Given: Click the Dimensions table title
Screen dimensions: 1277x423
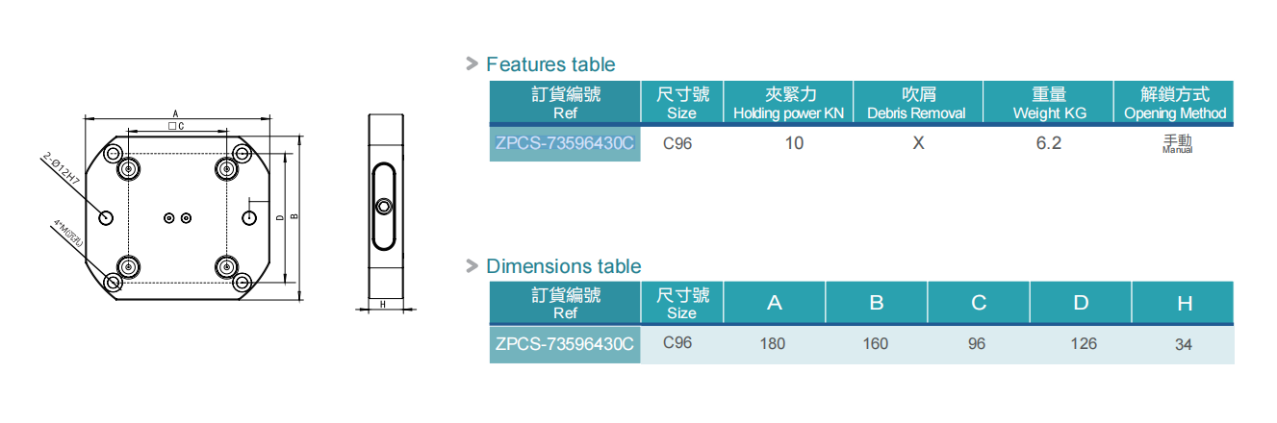Looking at the screenshot, I should 563,266.
